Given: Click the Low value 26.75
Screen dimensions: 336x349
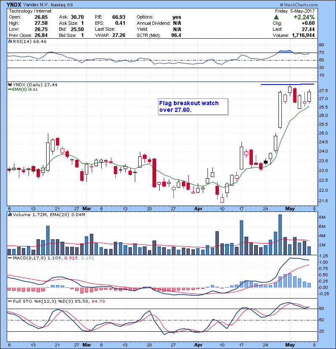Looking at the screenshot, I should (x=41, y=29).
